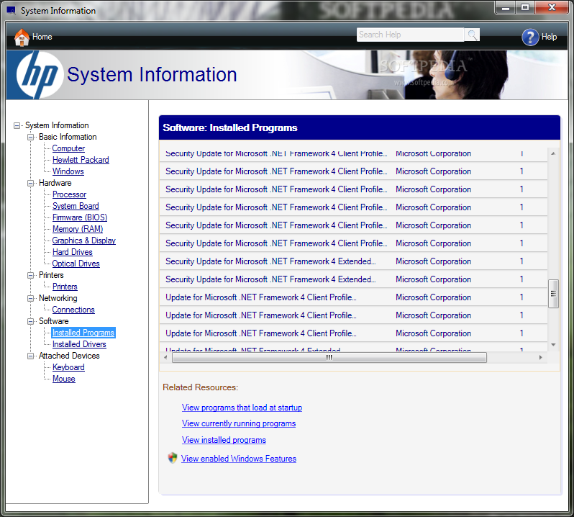Image resolution: width=574 pixels, height=517 pixels.
Task: Open View installed programs link
Action: [x=224, y=440]
